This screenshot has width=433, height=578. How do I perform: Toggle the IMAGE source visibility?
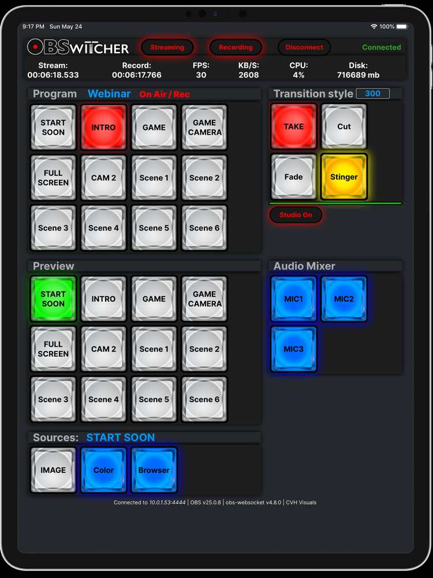click(x=53, y=470)
